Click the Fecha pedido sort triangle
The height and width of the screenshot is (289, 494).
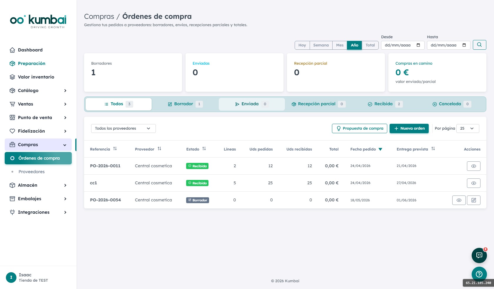[380, 149]
